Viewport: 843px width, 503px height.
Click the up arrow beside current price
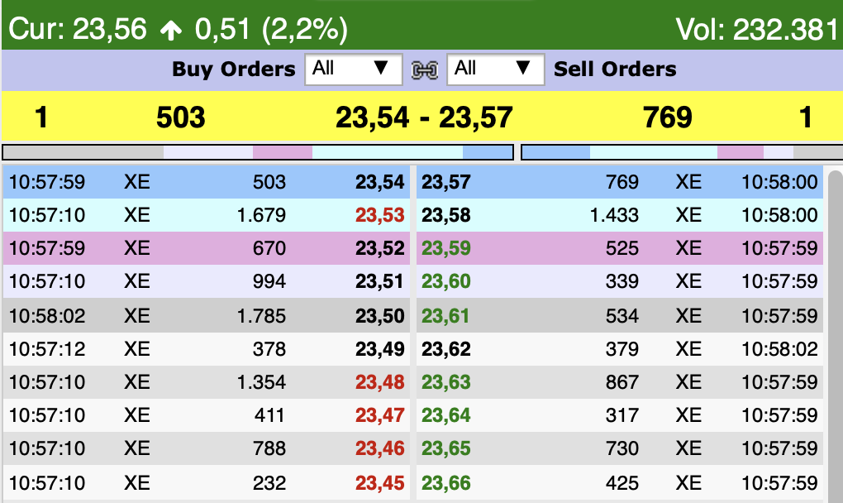point(171,31)
